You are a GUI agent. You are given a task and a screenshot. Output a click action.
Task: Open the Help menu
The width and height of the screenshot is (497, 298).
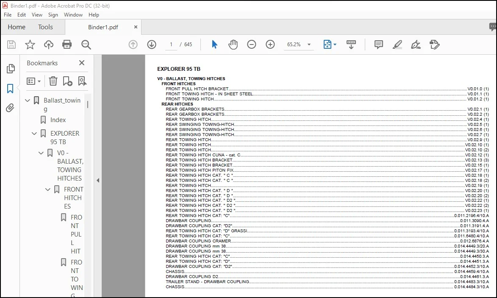tap(94, 14)
